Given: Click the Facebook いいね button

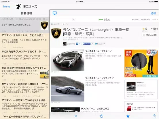Looking at the screenshot, I should point(87,44).
